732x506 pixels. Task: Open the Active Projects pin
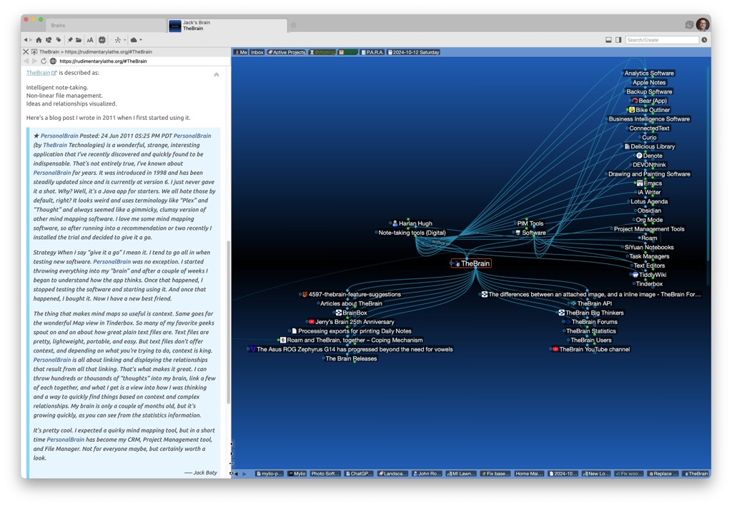coord(286,53)
